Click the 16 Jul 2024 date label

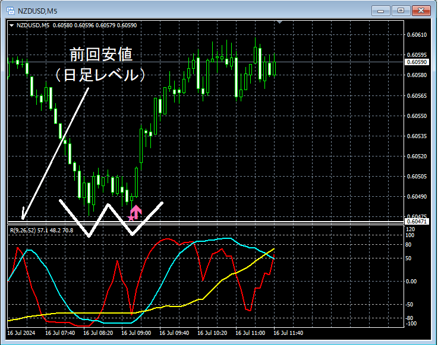coord(21,333)
